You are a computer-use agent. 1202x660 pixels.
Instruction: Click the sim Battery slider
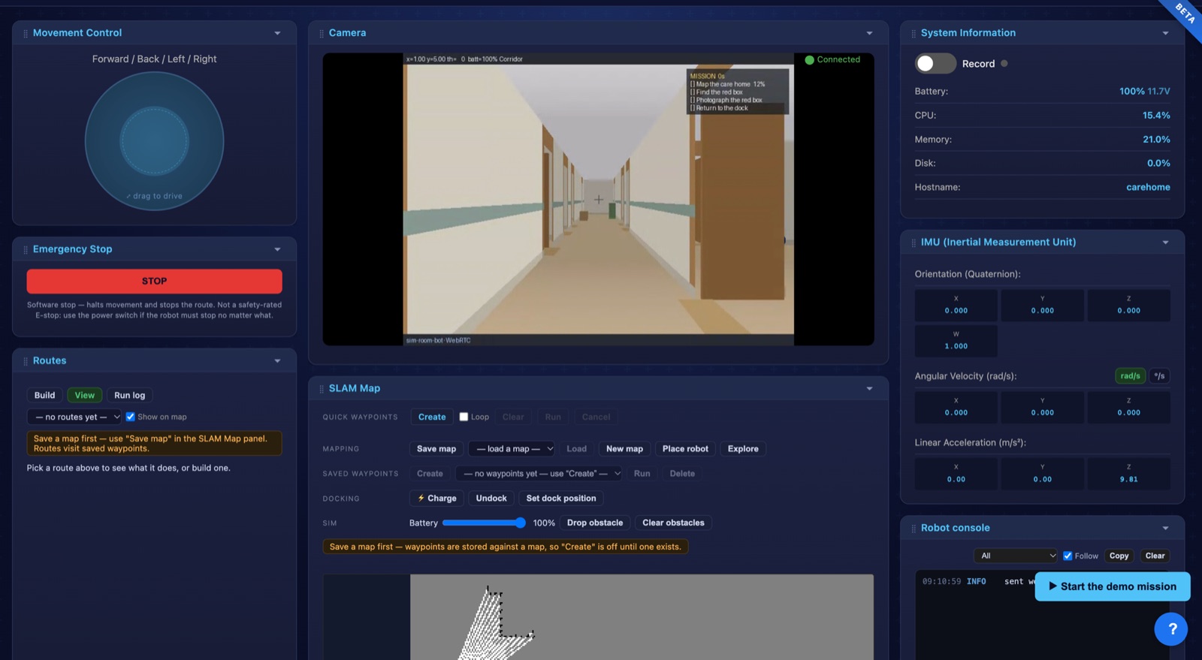484,523
